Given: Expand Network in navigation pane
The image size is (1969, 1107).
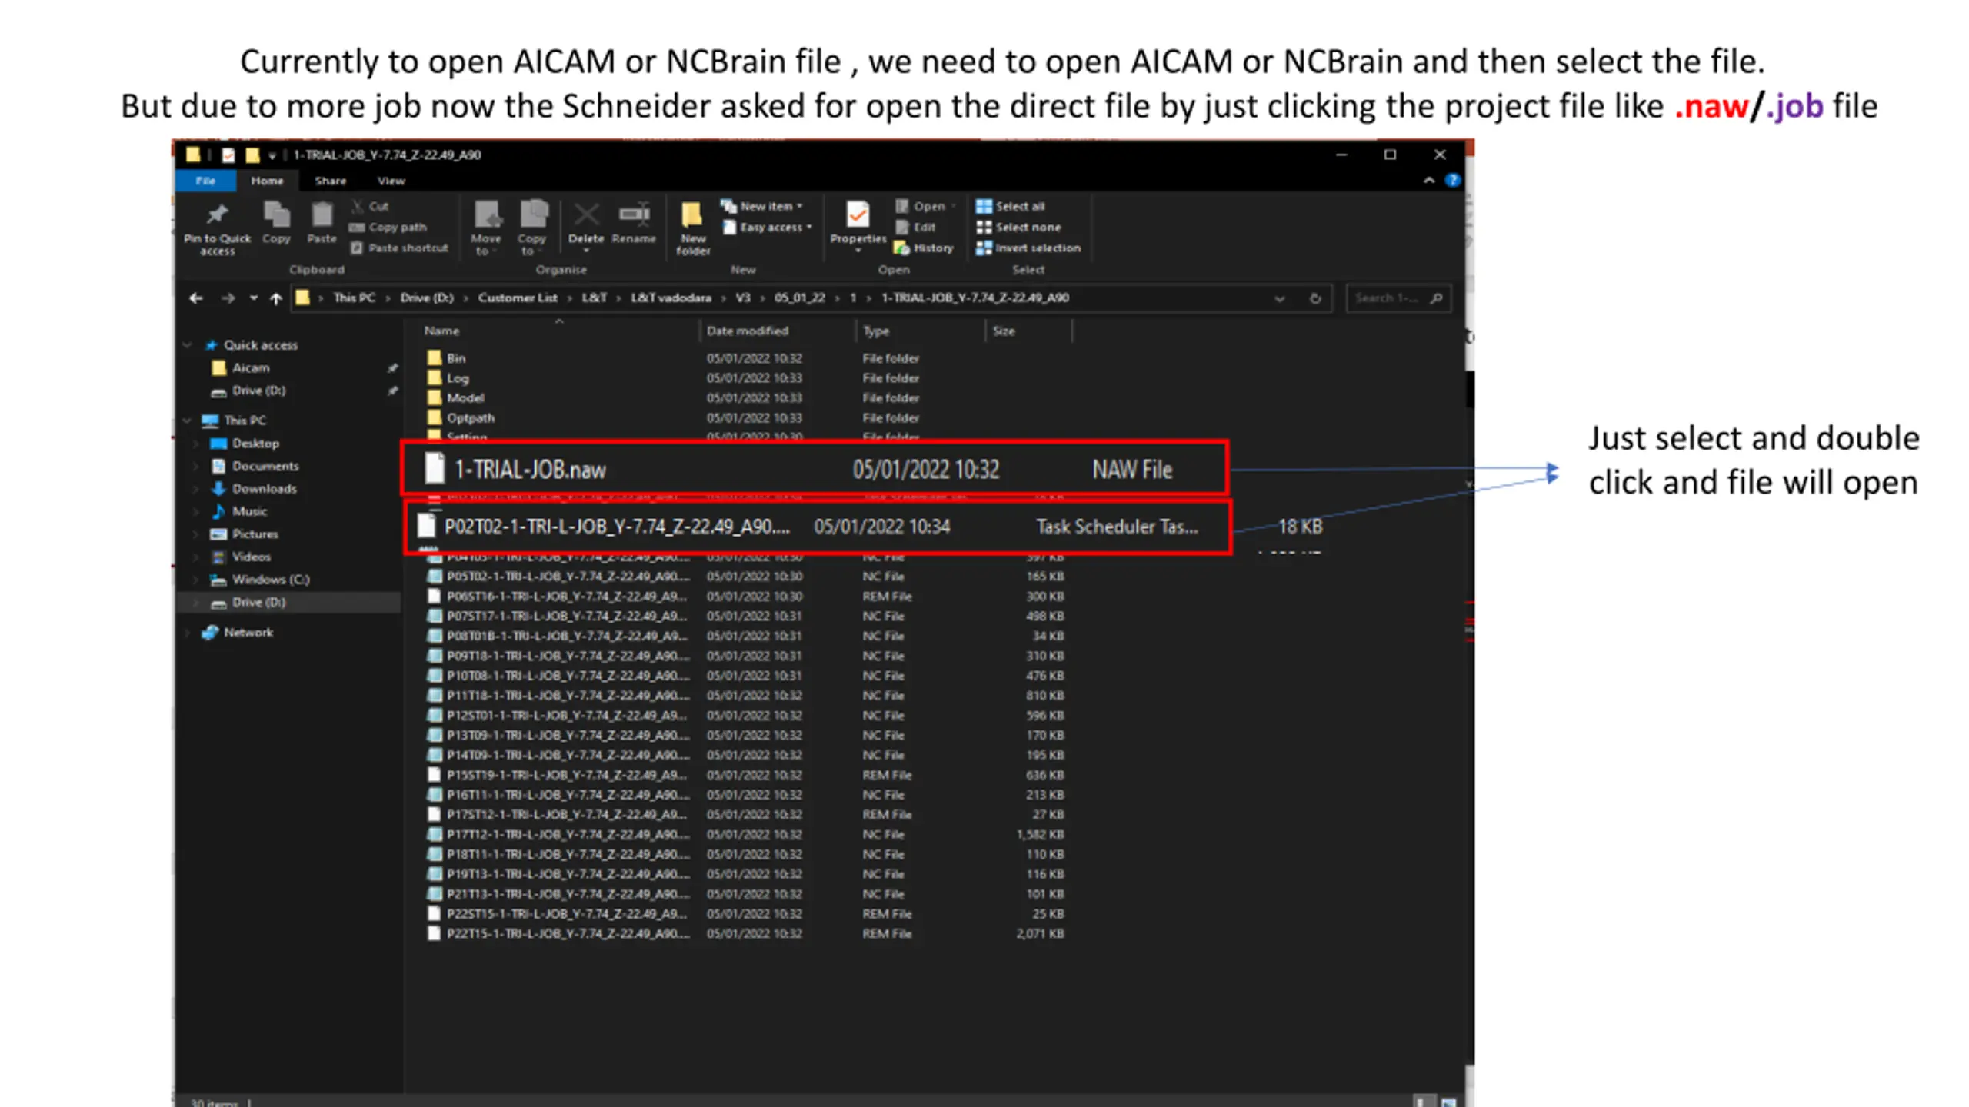Looking at the screenshot, I should point(187,632).
